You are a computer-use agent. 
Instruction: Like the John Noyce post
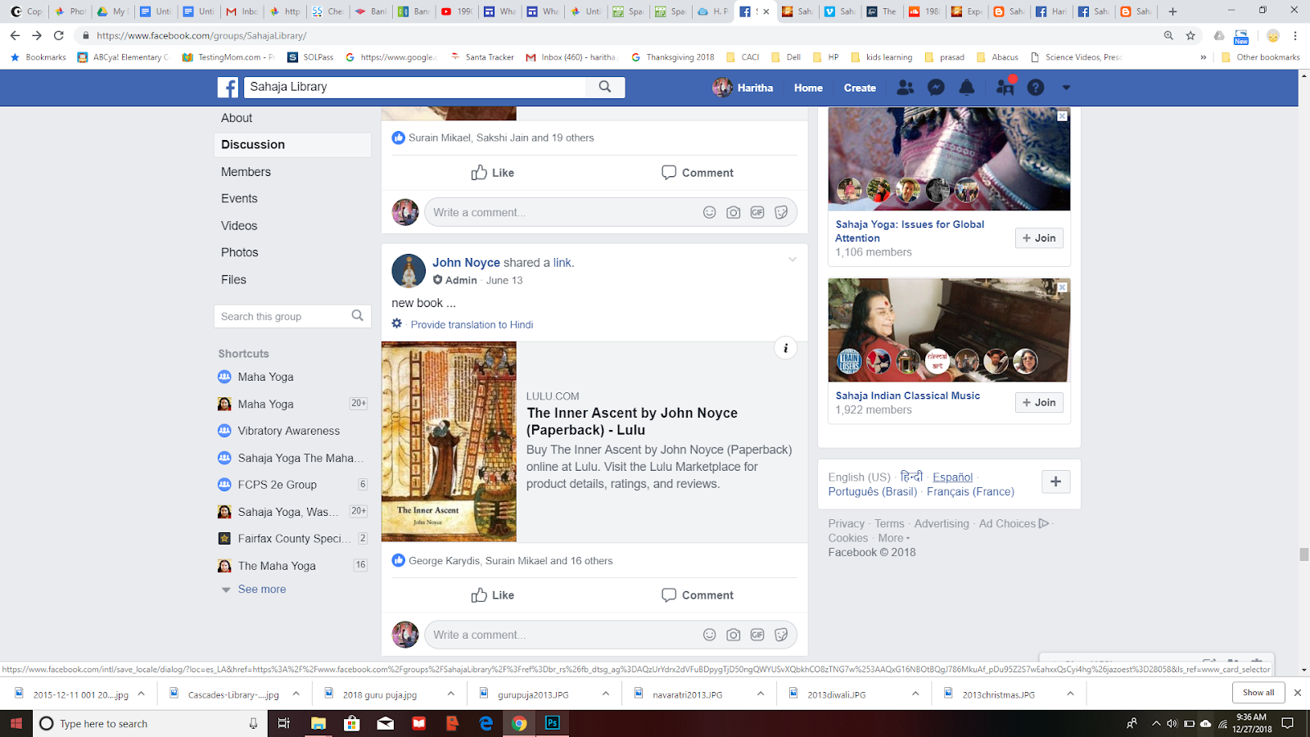coord(493,595)
